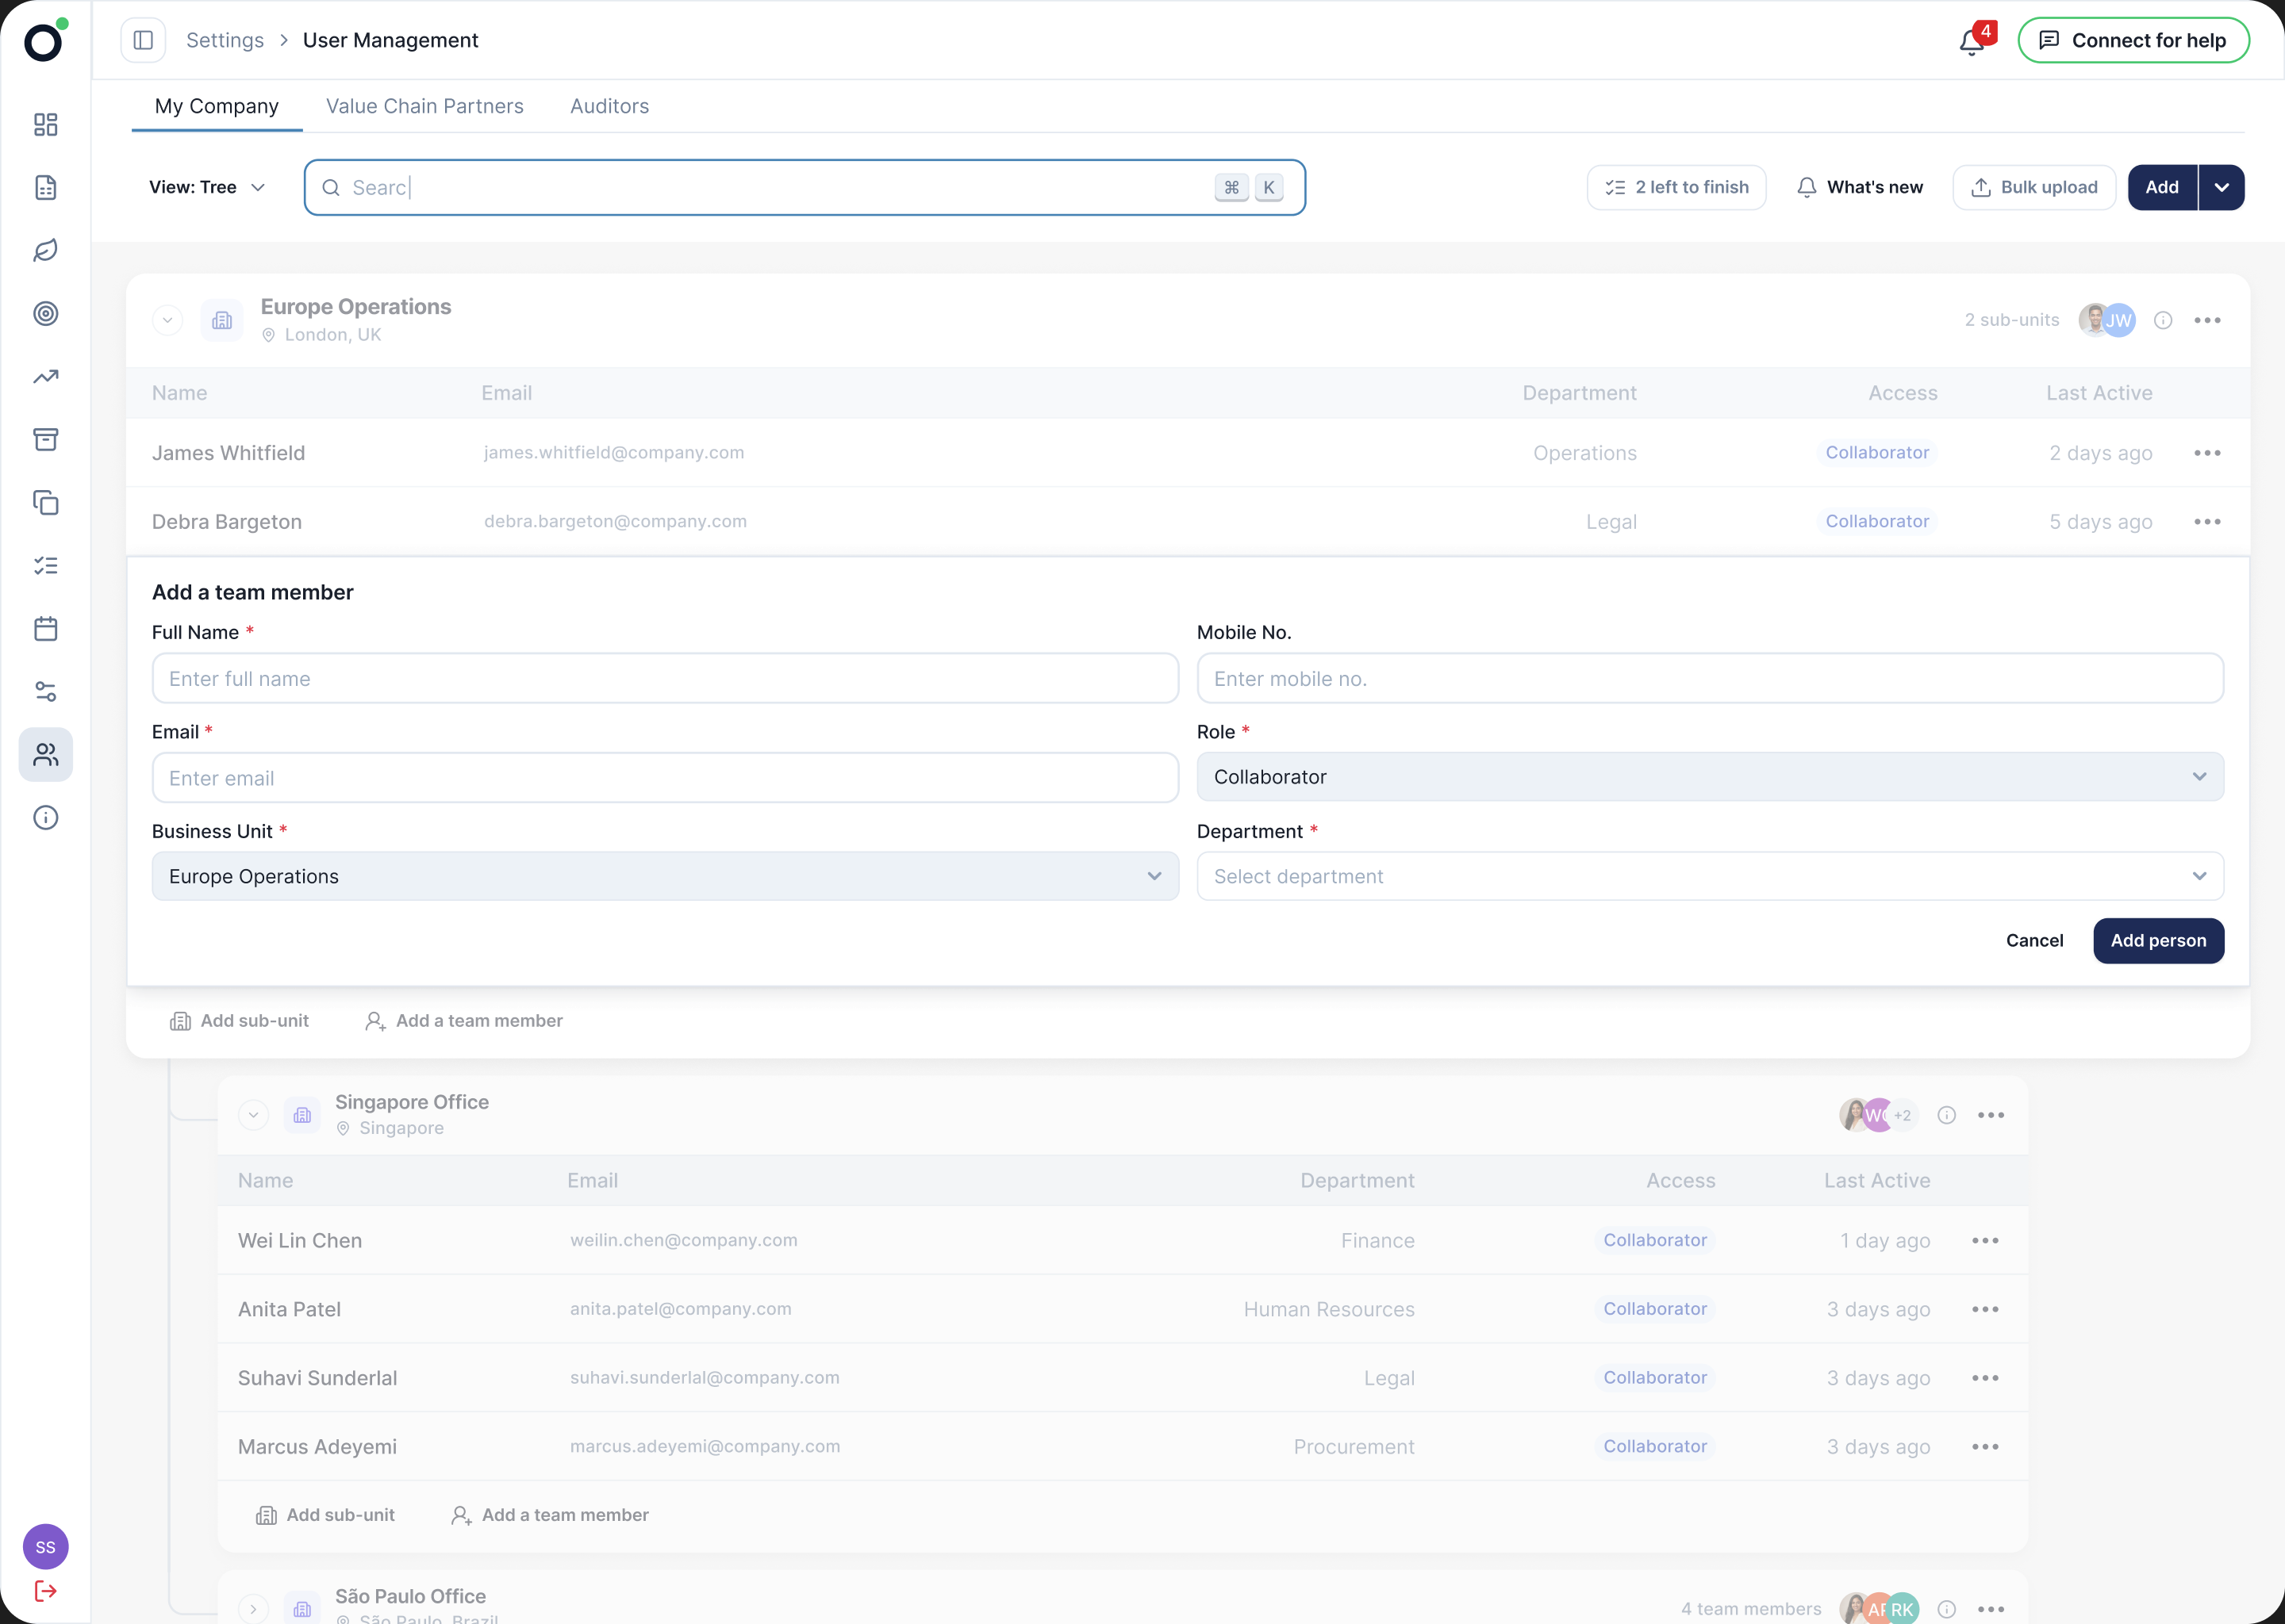The width and height of the screenshot is (2285, 1624).
Task: Open more options for James Whitfield row
Action: [x=2207, y=453]
